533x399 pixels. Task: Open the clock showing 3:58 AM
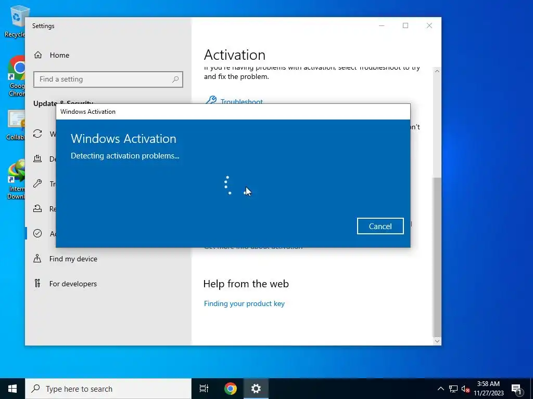coord(489,389)
